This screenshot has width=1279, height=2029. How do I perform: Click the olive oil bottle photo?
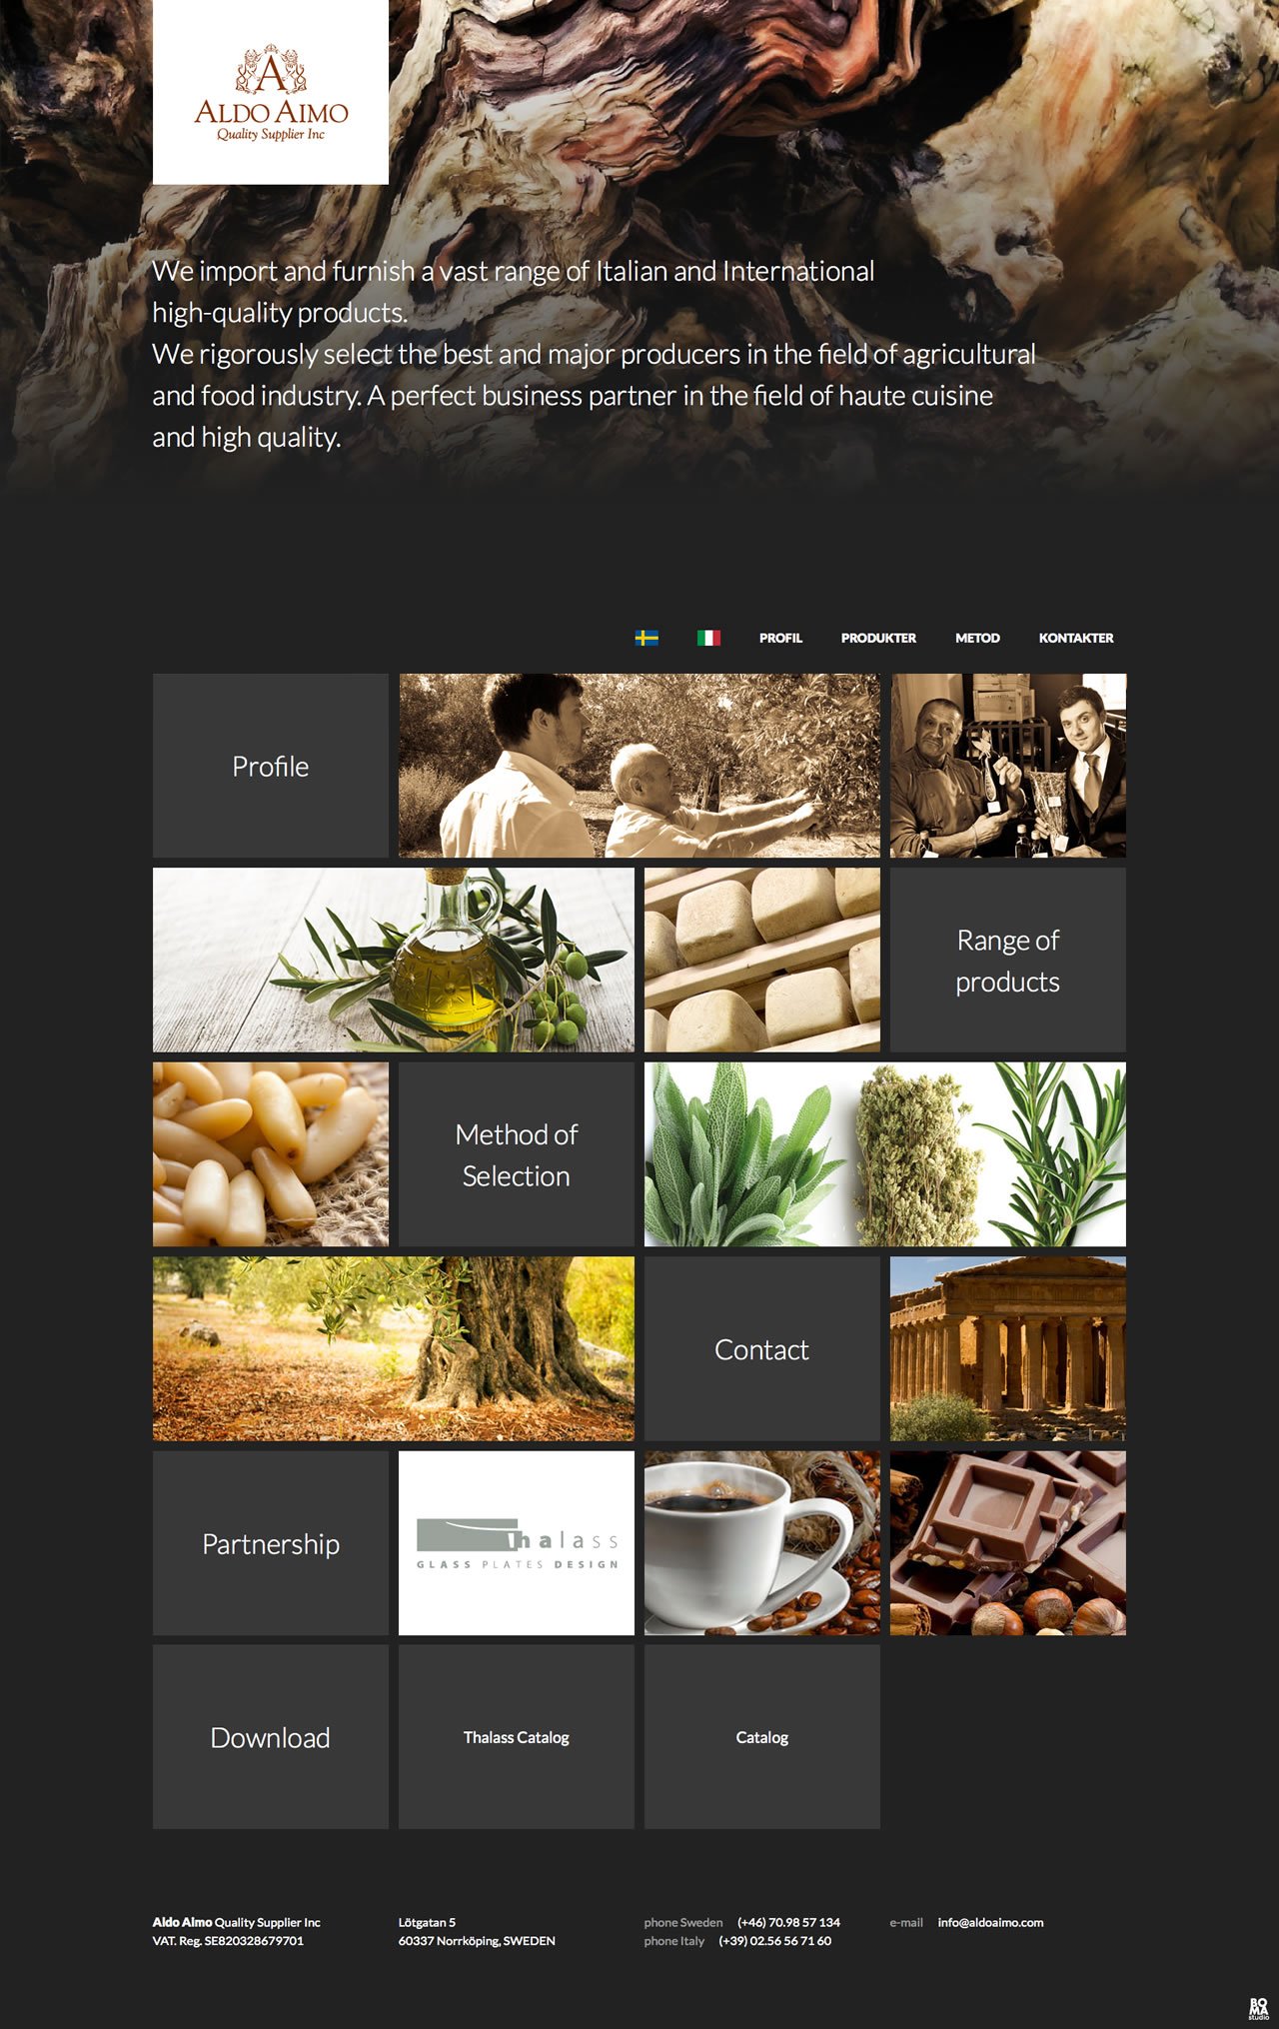point(394,960)
